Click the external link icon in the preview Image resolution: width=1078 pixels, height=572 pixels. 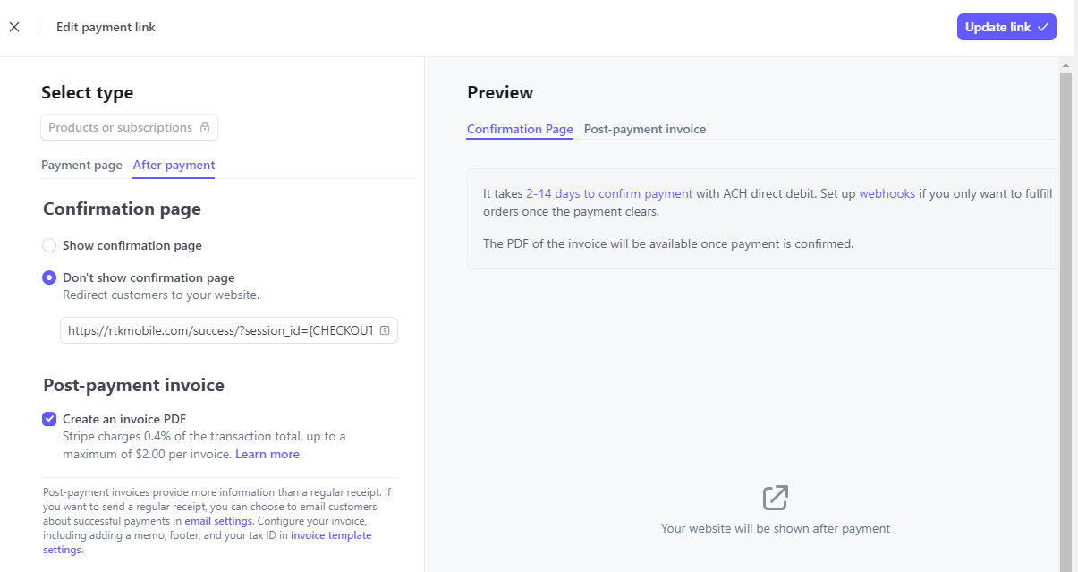click(x=775, y=498)
